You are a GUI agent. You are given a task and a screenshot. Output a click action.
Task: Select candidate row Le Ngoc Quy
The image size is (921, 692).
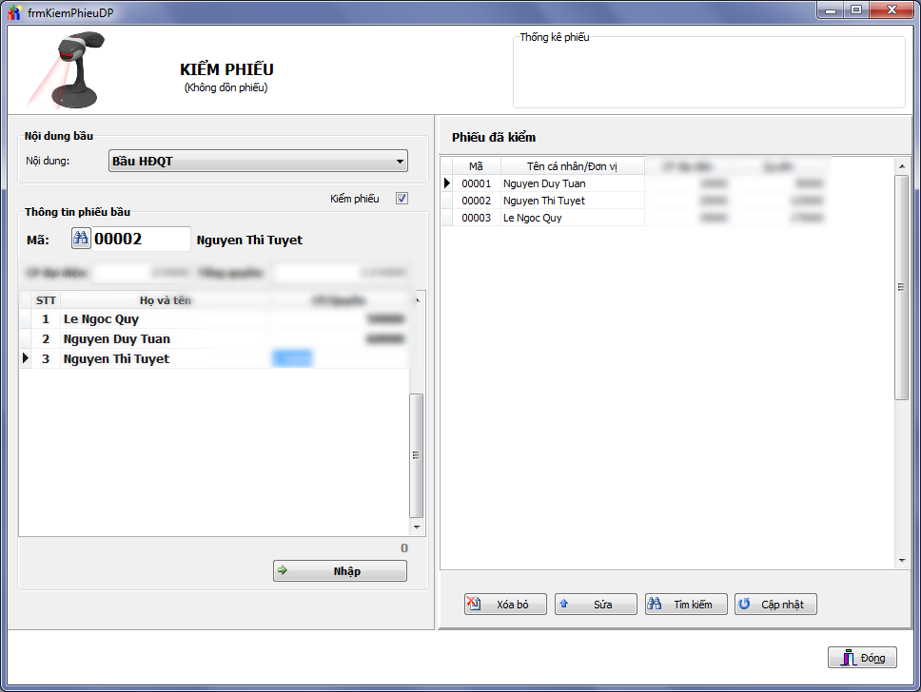(x=101, y=319)
